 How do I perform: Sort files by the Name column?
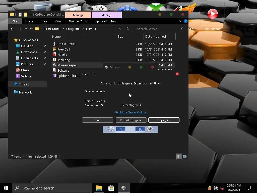pyautogui.click(x=84, y=37)
